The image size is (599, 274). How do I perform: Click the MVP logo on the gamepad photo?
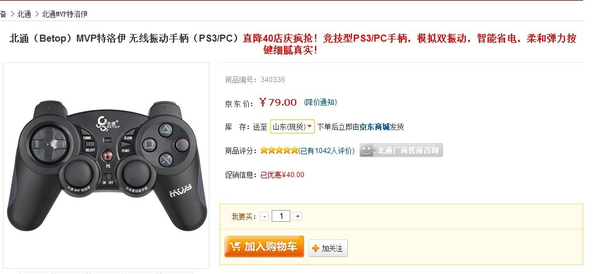[x=181, y=191]
